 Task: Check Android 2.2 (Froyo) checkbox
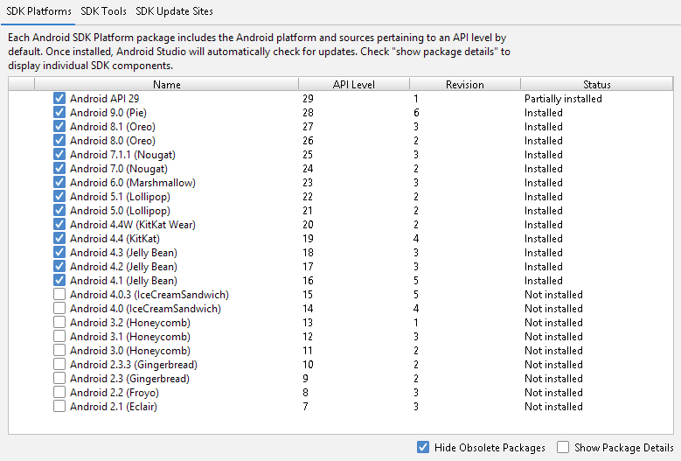[59, 393]
